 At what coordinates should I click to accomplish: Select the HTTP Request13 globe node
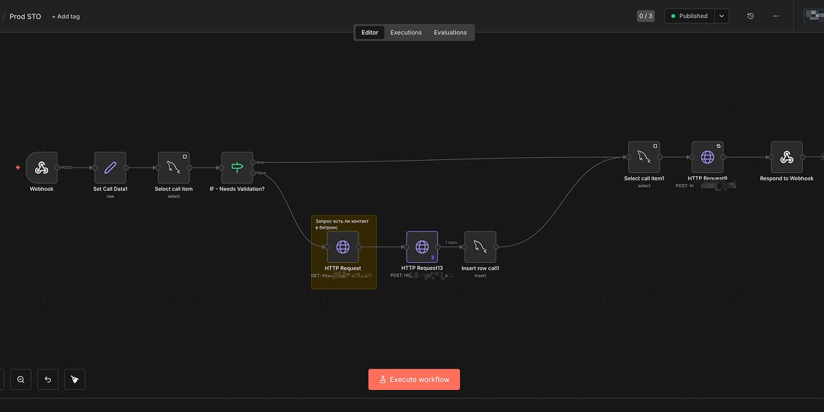pyautogui.click(x=422, y=247)
